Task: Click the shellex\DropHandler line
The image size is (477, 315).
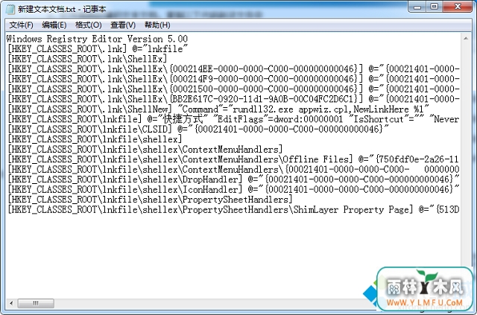Action: 233,179
